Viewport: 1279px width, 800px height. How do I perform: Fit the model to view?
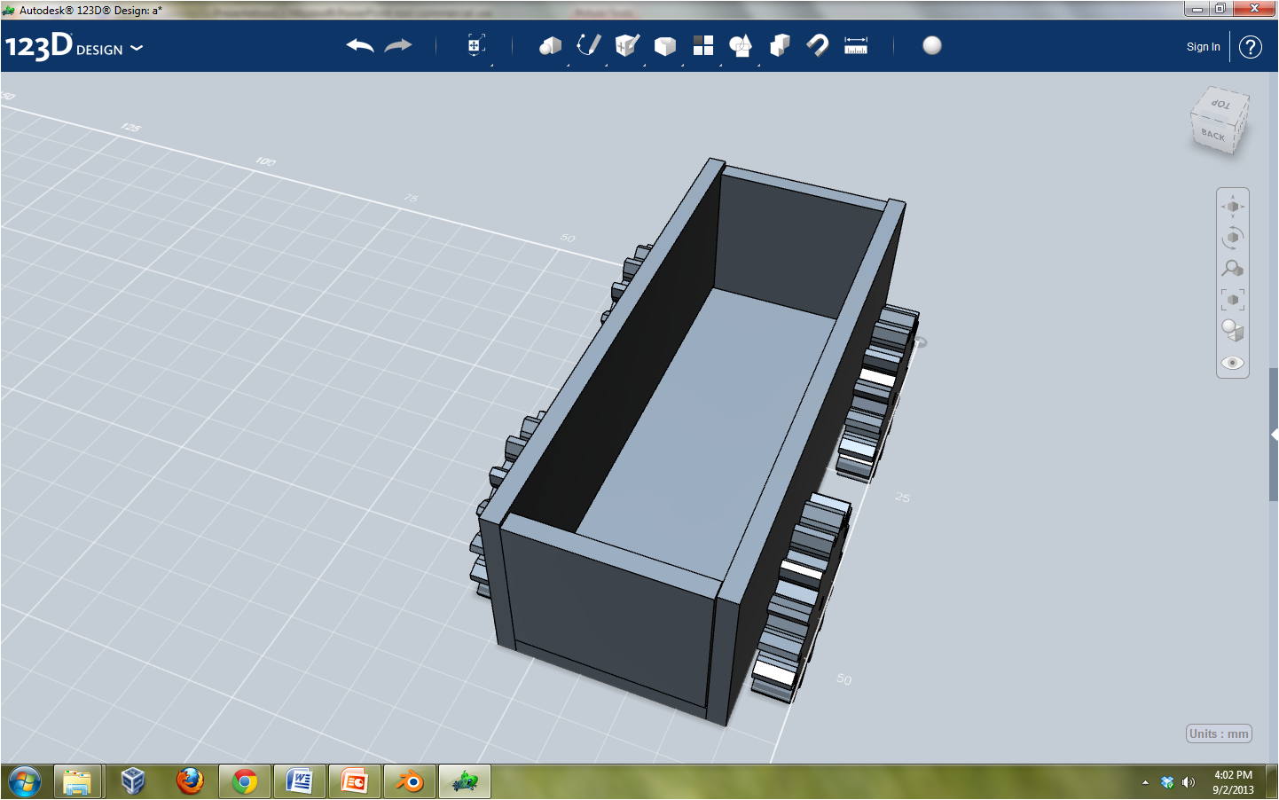tap(1233, 300)
